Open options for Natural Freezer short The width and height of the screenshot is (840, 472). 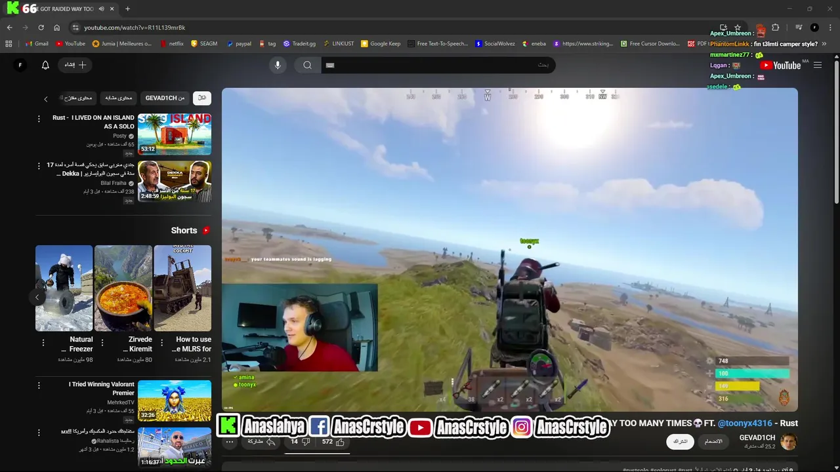(x=43, y=343)
